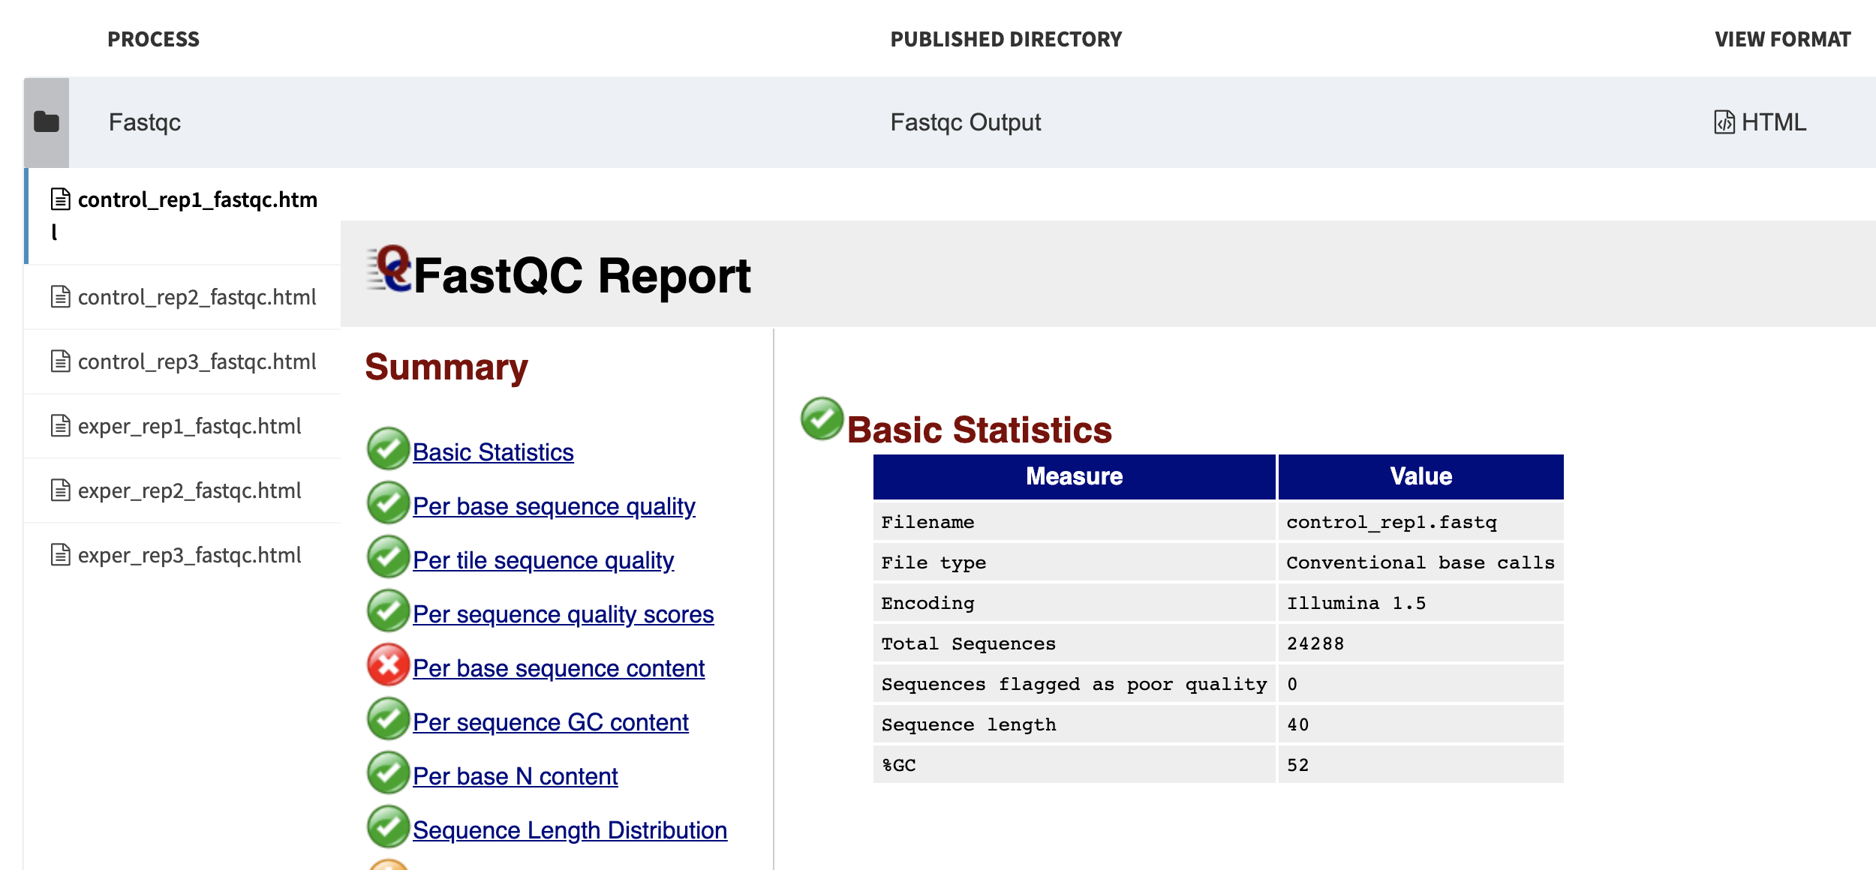Click the Sequence length measure cell
Image resolution: width=1876 pixels, height=870 pixels.
(1074, 724)
